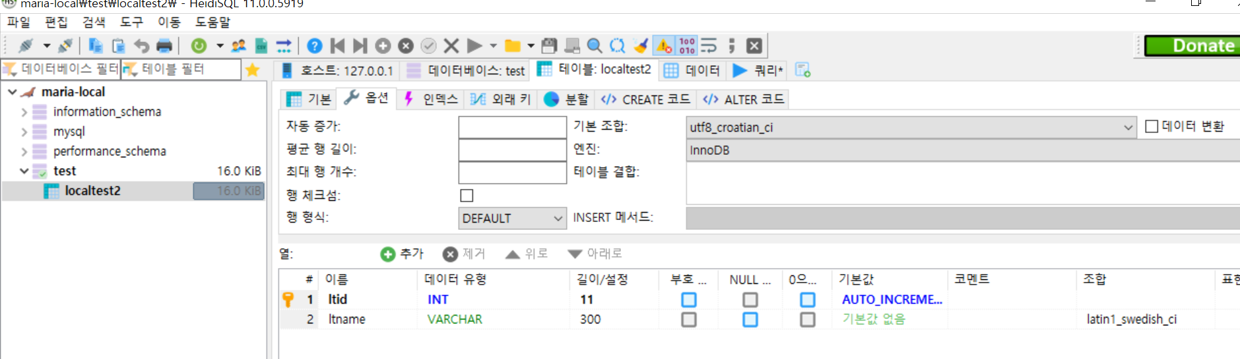This screenshot has width=1240, height=359.
Task: Go to last row icon
Action: 360,46
